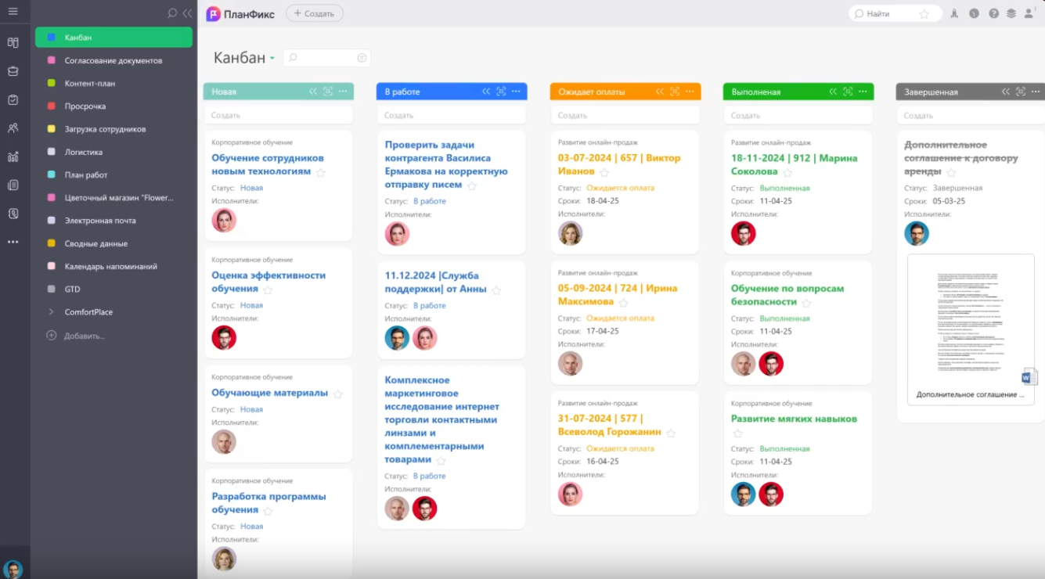Open the Канбан title dropdown arrow

[272, 59]
